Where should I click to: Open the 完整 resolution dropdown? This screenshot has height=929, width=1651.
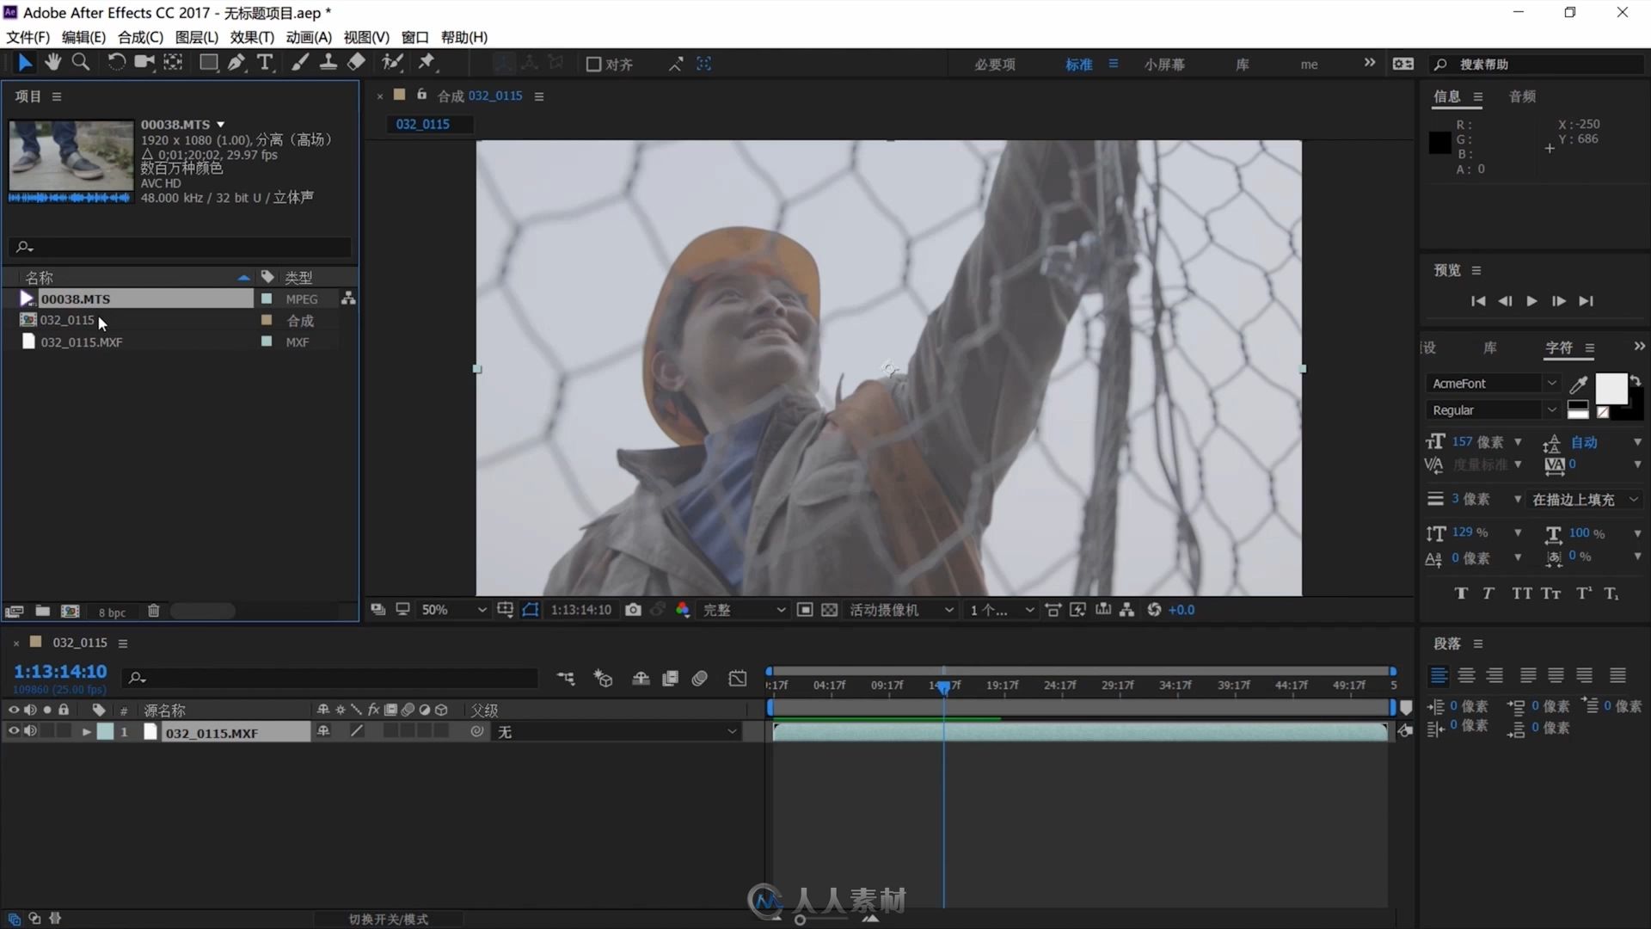[745, 610]
